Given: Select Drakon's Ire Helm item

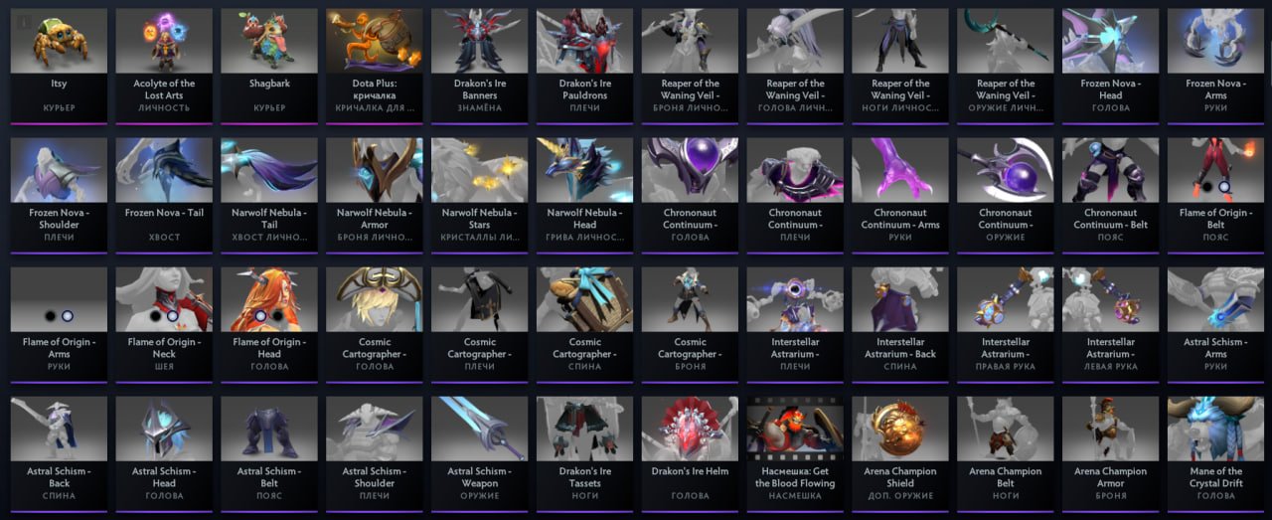Looking at the screenshot, I should click(691, 453).
